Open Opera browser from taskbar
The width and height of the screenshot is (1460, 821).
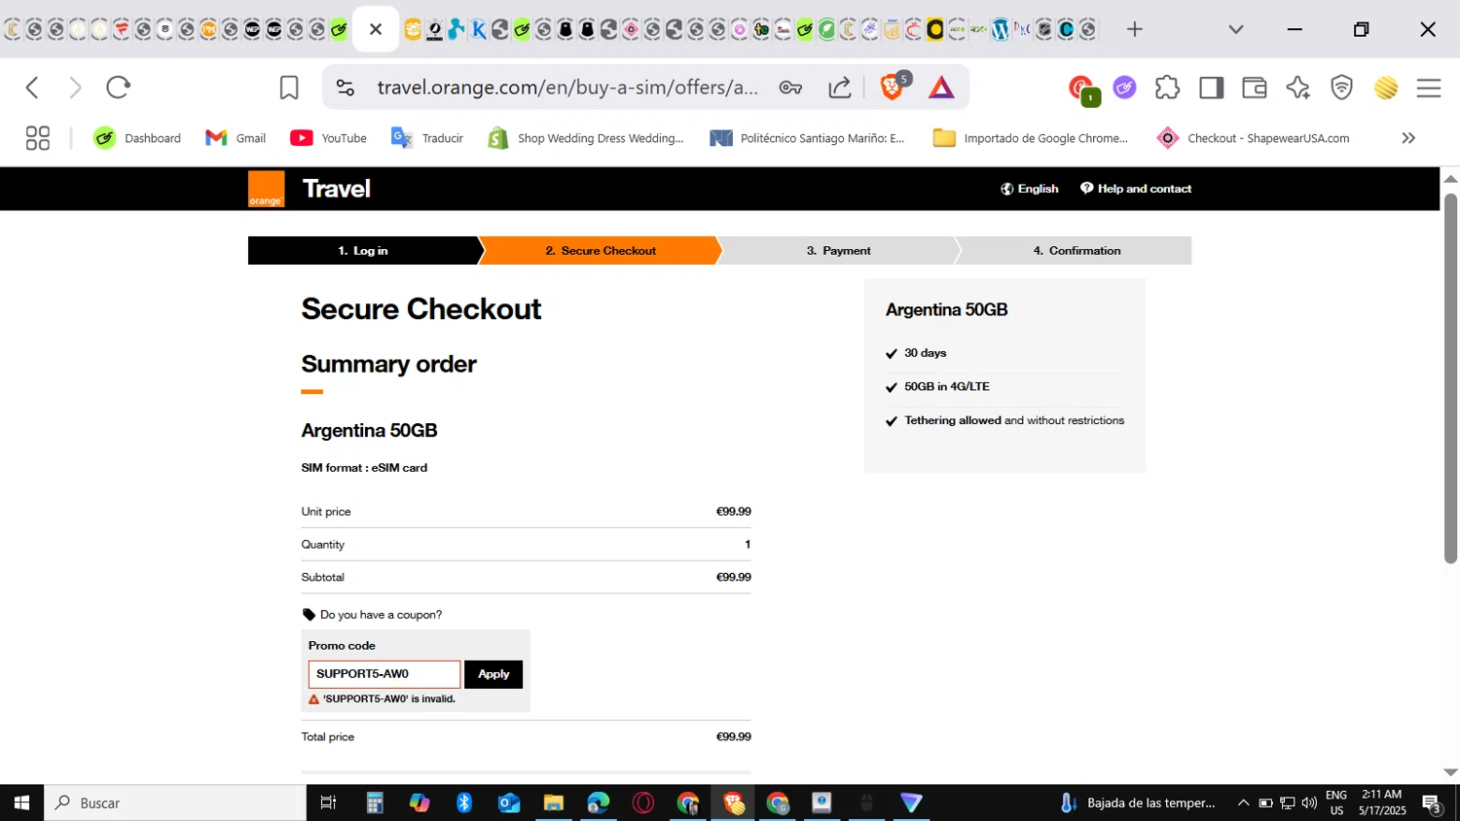coord(642,803)
